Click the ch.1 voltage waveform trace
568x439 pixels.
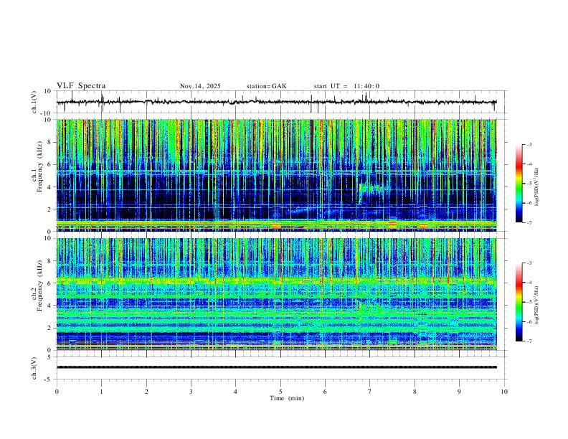pyautogui.click(x=276, y=102)
